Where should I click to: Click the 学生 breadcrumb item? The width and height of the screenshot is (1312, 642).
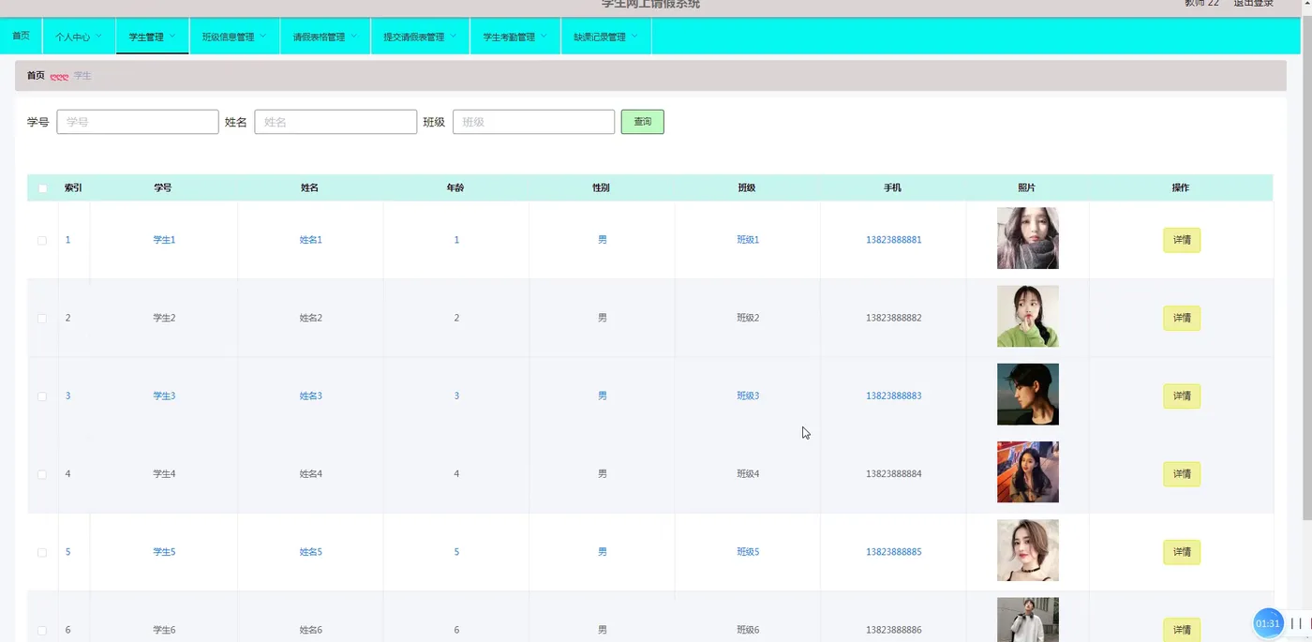[82, 76]
